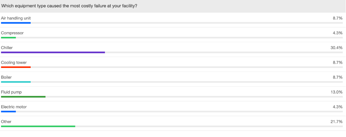Select the Boiler option label

pos(6,77)
